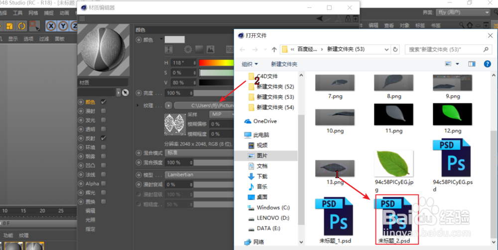The height and width of the screenshot is (250, 498).
Task: Enable the 凹凸 channel checkbox
Action: click(104, 166)
